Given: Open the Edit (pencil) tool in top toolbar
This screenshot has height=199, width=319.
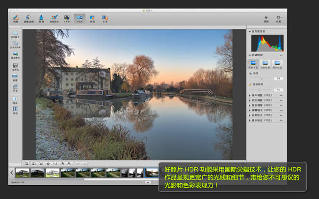Looking at the screenshot, I should tap(16, 19).
